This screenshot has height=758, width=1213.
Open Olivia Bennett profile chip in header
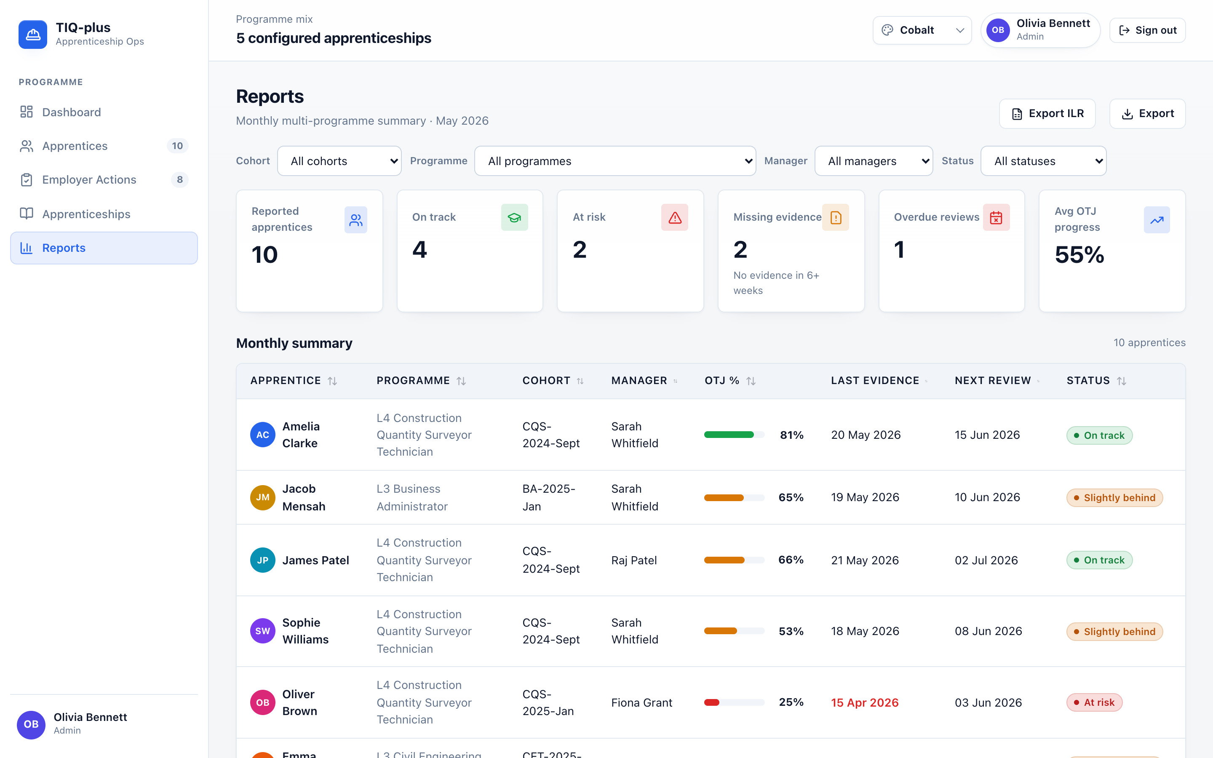(1040, 30)
